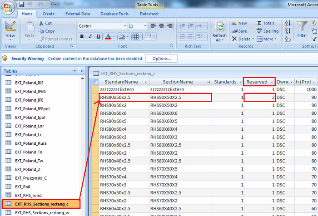Align text left
This screenshot has width=318, height=216.
[153, 26]
